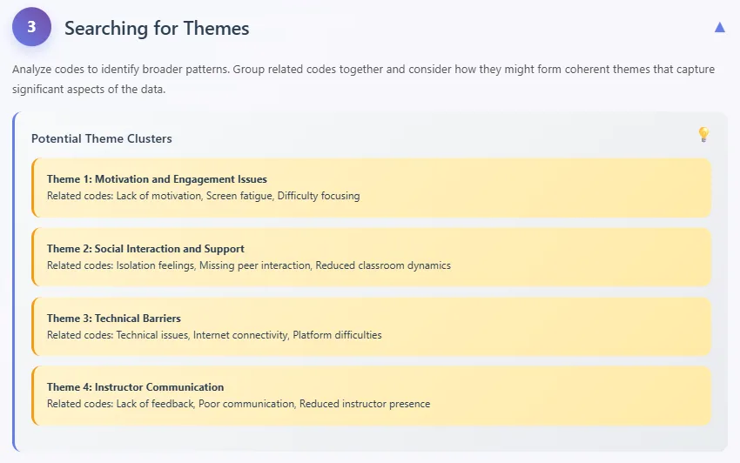Select the 'Platform difficulties' code text

(337, 335)
